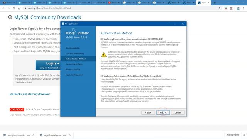The image size is (247, 139).
Task: Open the Type and Networking step
Action: point(74,54)
